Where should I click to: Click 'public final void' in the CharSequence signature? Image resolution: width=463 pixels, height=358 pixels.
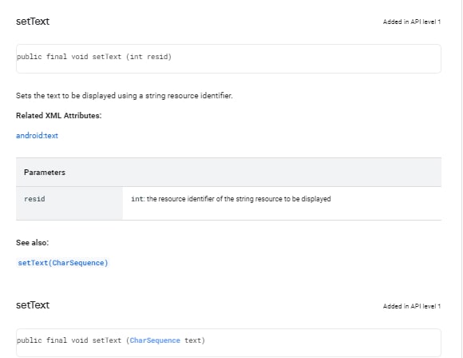pyautogui.click(x=52, y=340)
